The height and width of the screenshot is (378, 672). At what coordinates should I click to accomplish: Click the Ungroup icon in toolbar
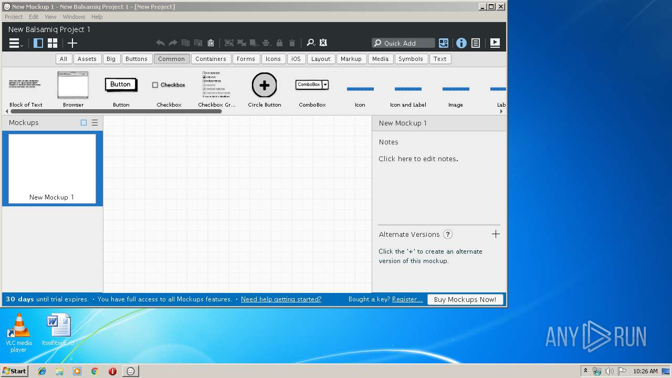click(241, 43)
